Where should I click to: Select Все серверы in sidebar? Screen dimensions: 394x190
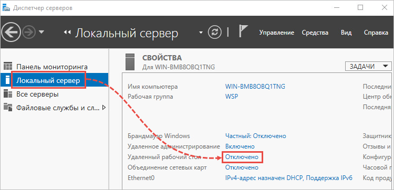coord(54,94)
